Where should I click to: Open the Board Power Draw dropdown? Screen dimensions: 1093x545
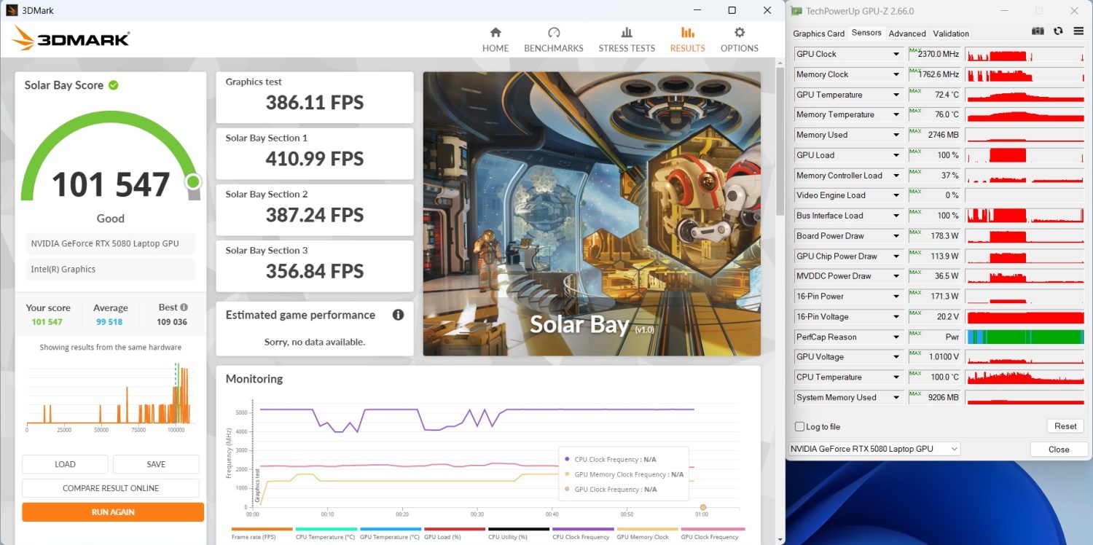896,236
